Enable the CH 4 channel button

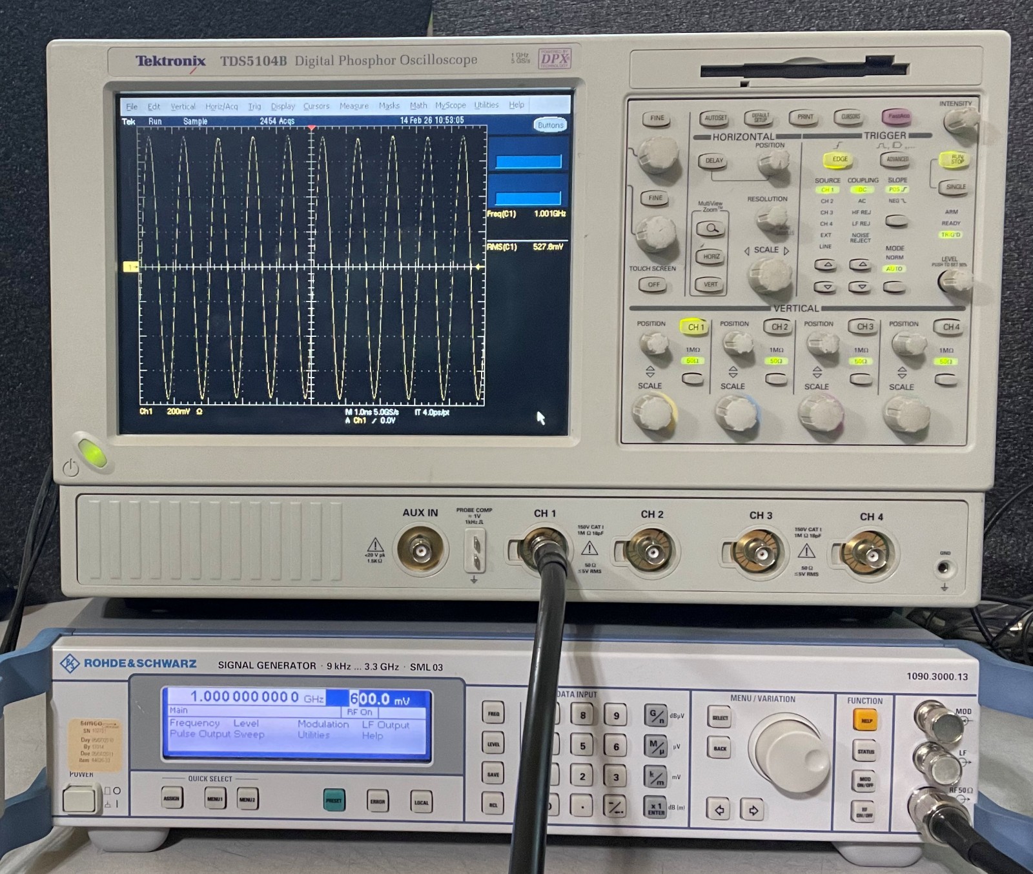(x=950, y=327)
